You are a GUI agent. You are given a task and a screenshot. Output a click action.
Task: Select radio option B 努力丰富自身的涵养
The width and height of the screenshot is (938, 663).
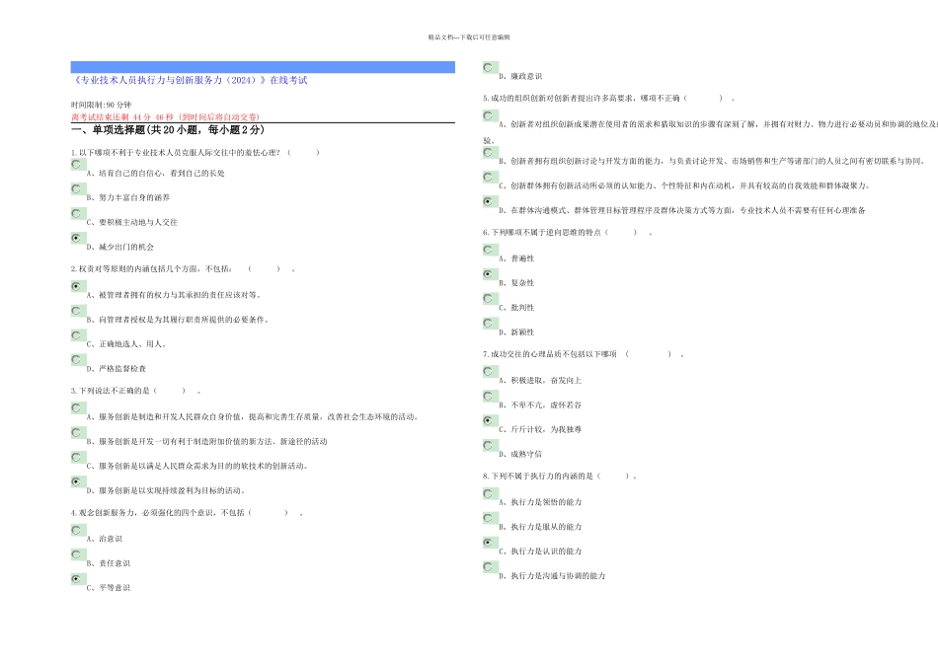coord(76,188)
